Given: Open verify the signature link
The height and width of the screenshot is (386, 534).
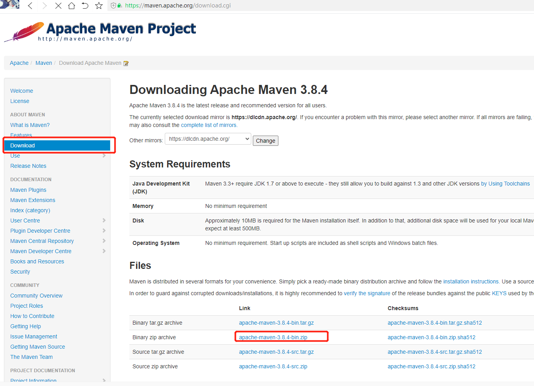Looking at the screenshot, I should [367, 293].
